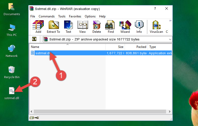
Task: Select the Recycle Bin desktop icon
Action: tap(12, 72)
